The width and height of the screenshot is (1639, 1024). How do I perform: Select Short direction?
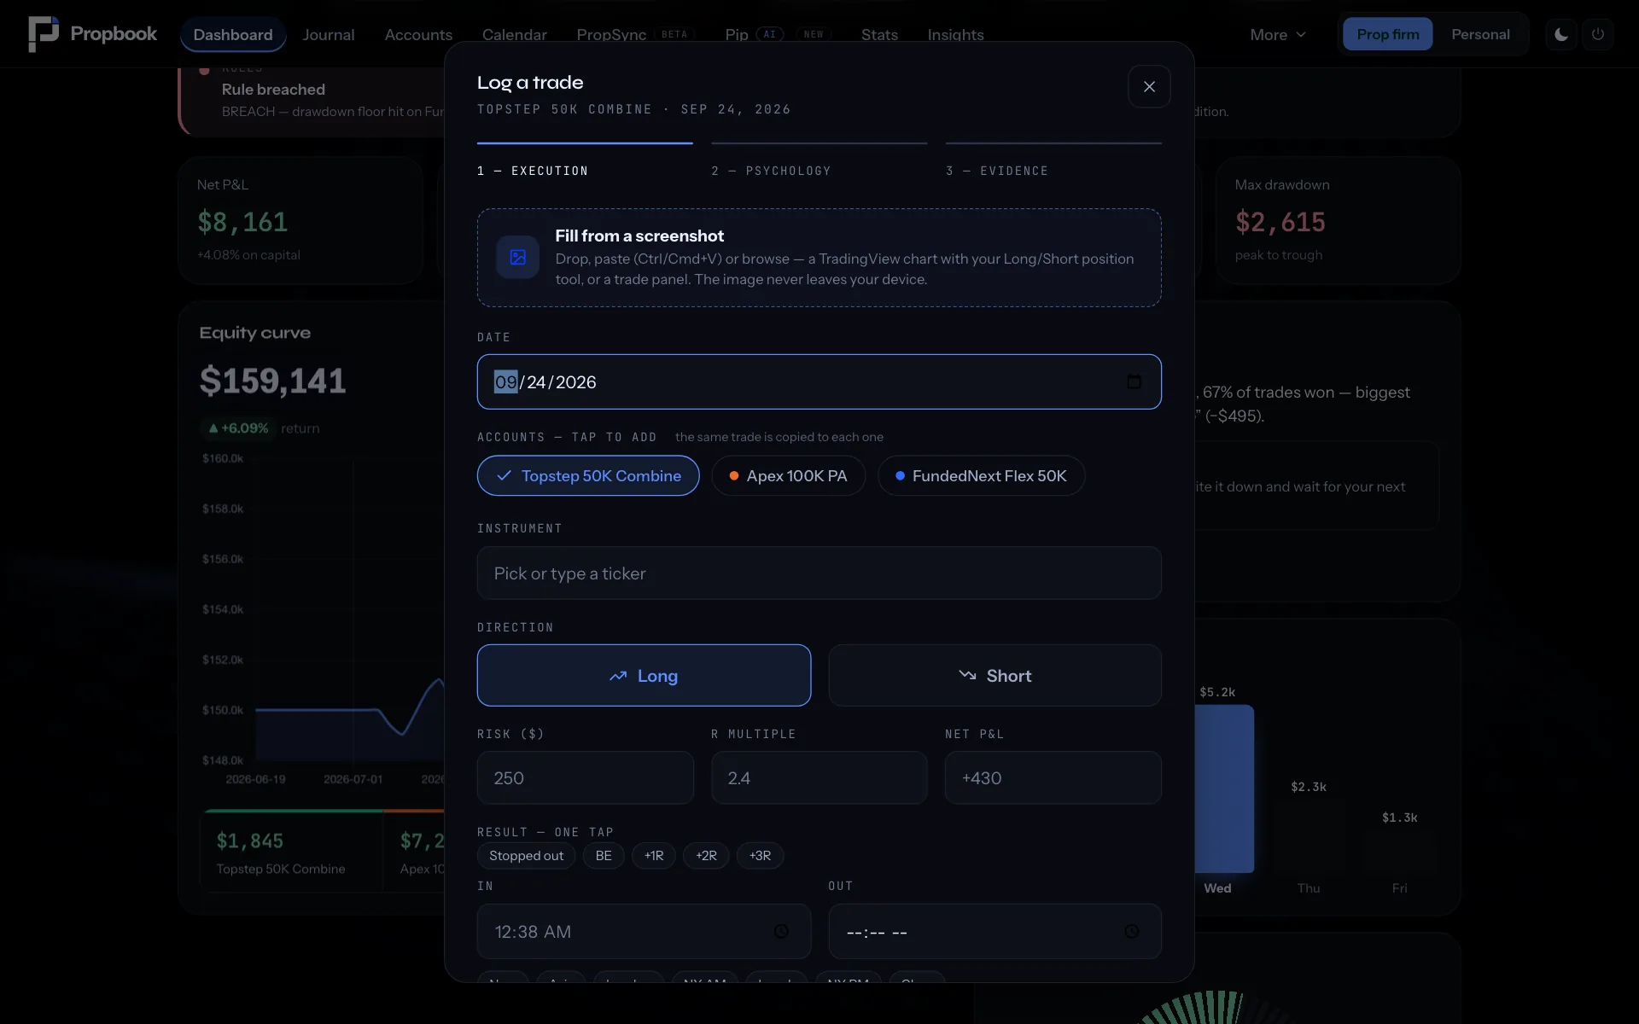point(994,675)
